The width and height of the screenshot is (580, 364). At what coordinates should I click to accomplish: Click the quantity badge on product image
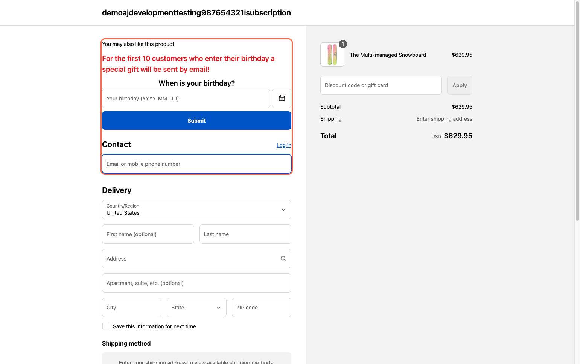coord(343,44)
